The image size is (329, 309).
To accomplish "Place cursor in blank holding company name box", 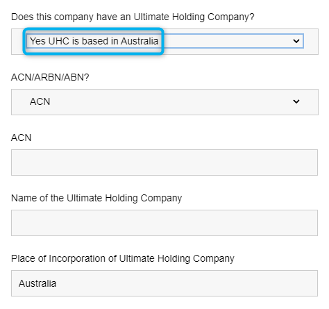I will pos(164,223).
